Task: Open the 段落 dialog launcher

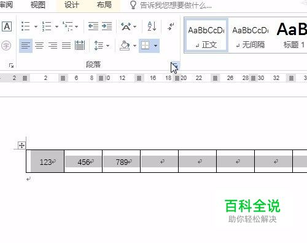Action: pyautogui.click(x=176, y=66)
